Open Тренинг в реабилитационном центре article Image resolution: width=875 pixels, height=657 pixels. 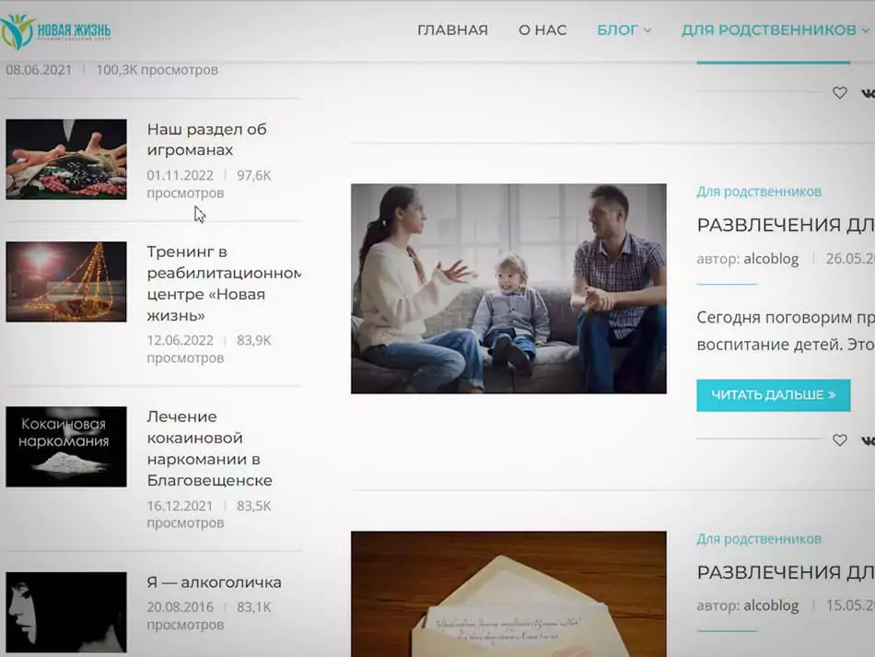[224, 284]
